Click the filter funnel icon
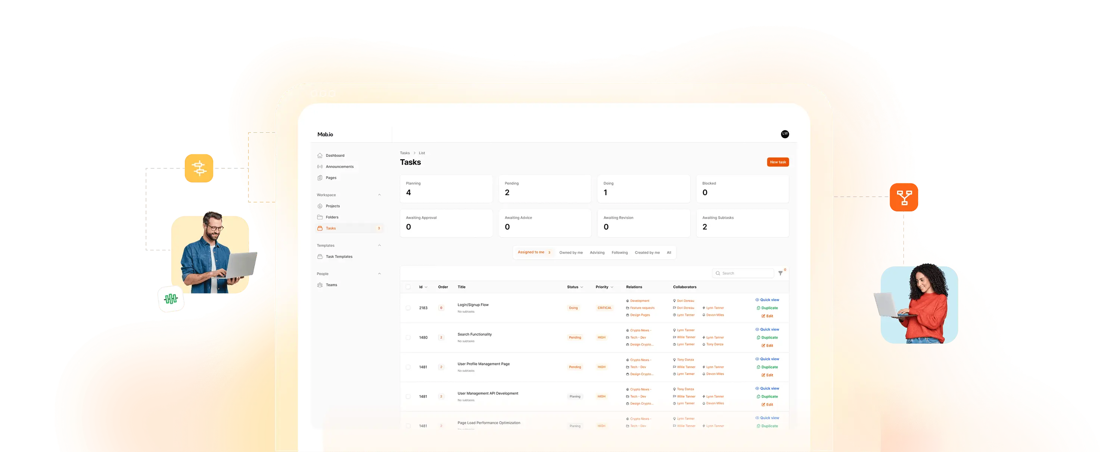 tap(780, 273)
